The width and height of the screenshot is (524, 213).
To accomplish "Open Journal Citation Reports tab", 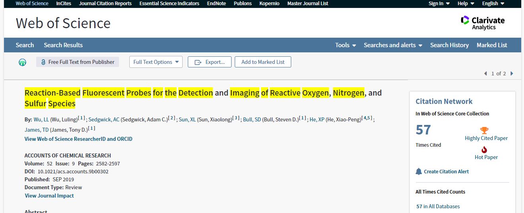I will (105, 3).
